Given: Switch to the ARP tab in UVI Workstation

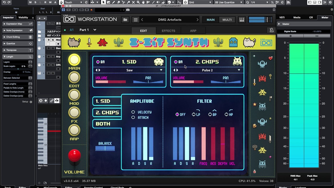Looking at the screenshot, I should coord(193,31).
